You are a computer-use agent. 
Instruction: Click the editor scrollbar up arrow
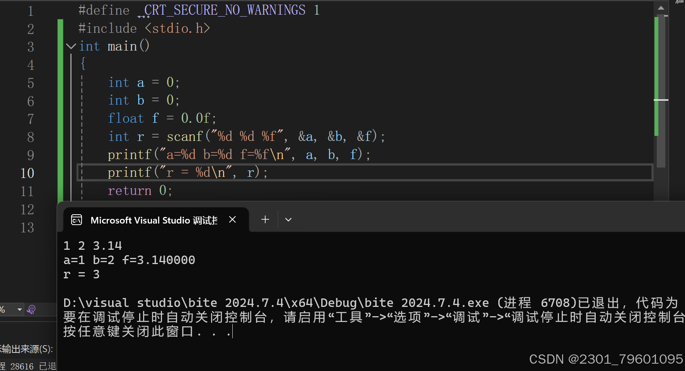coord(661,8)
